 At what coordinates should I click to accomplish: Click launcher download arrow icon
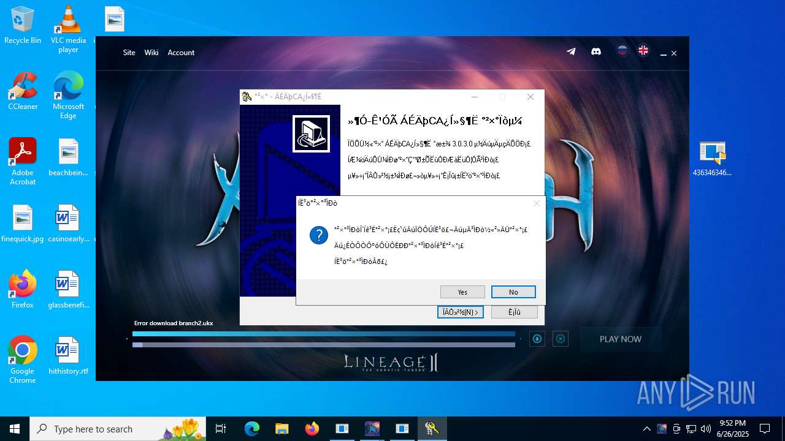pos(537,339)
